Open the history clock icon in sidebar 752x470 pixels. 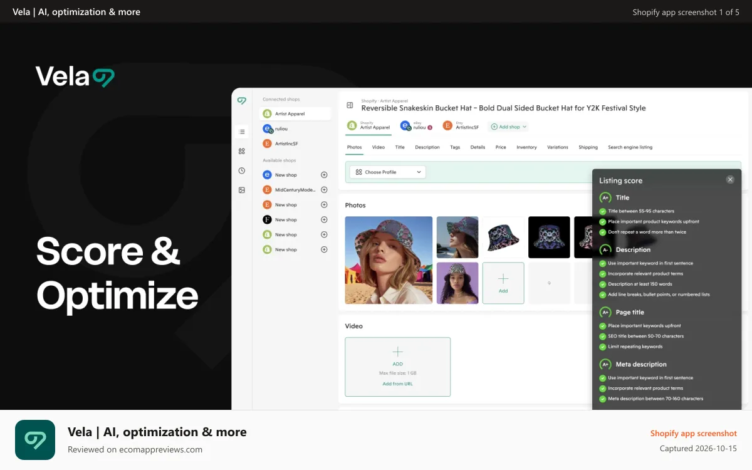pos(242,170)
